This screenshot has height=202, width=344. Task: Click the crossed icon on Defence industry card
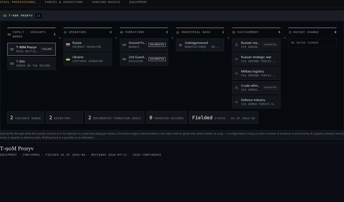236,102
